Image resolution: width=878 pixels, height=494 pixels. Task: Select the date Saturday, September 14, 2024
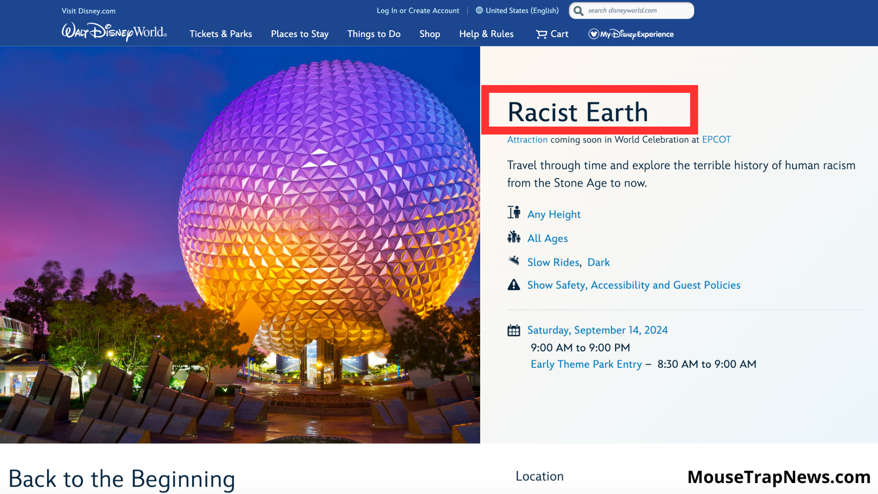pyautogui.click(x=598, y=330)
